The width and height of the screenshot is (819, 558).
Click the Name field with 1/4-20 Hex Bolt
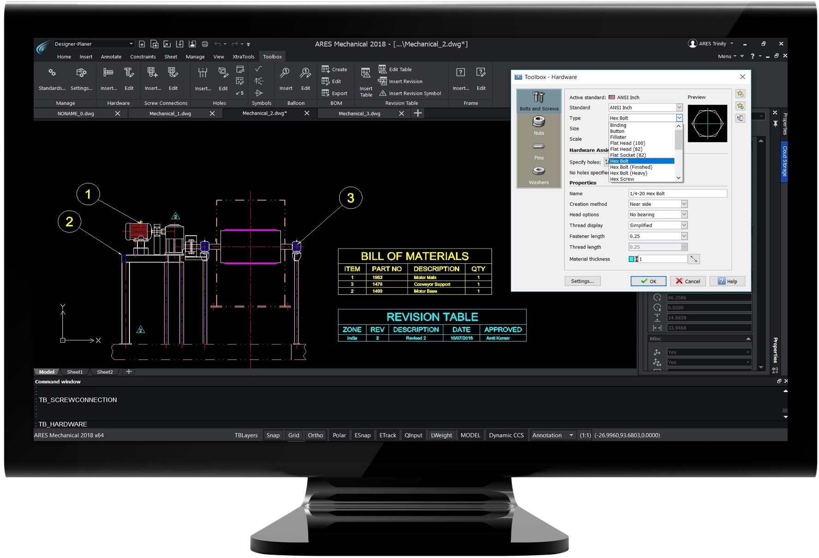pyautogui.click(x=677, y=194)
